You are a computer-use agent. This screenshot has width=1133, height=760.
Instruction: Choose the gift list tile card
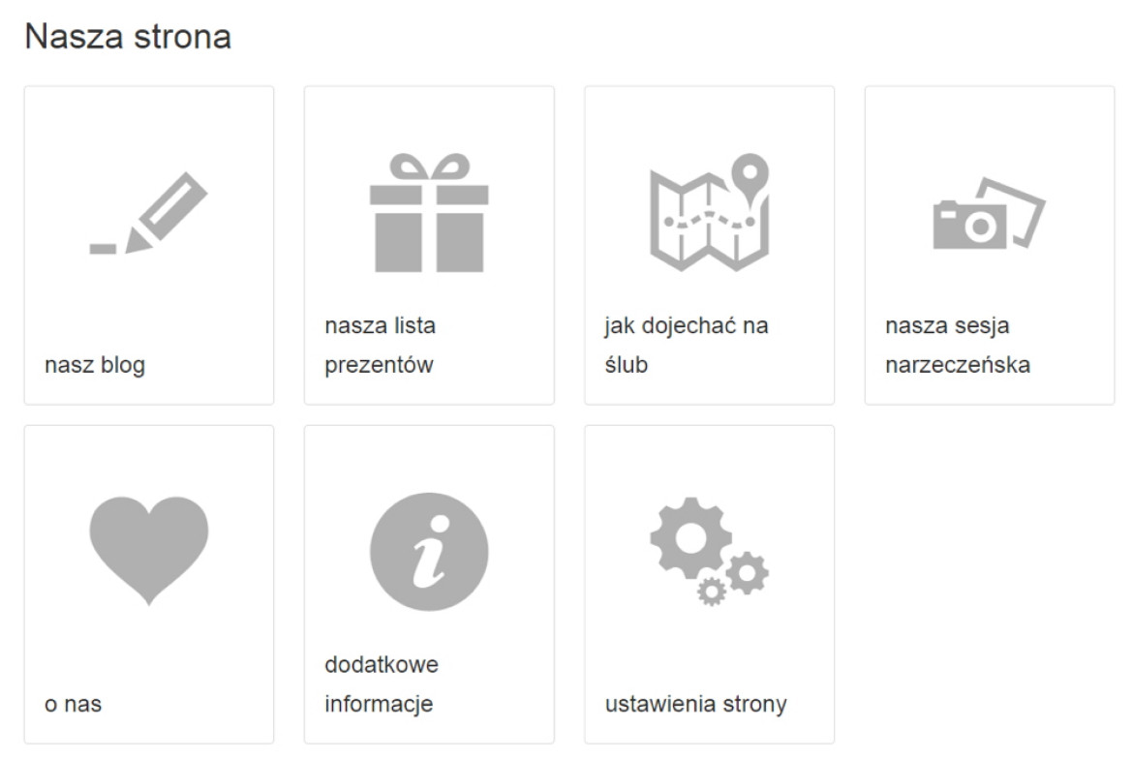[x=429, y=246]
